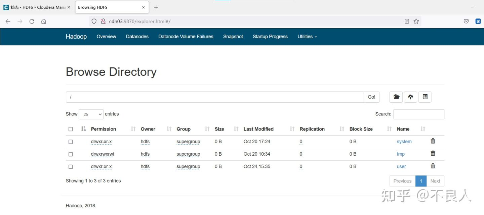The height and width of the screenshot is (215, 484).
Task: Sort by Size column sort arrows
Action: point(236,129)
